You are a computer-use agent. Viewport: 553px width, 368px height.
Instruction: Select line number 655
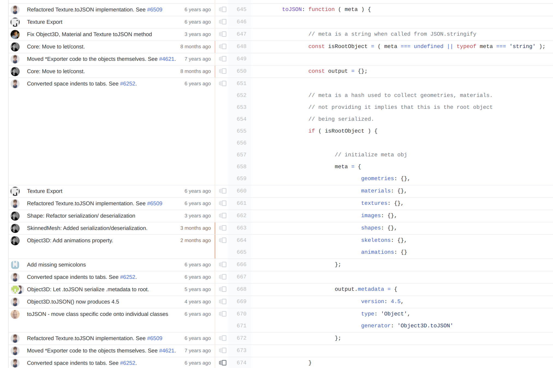(x=241, y=131)
